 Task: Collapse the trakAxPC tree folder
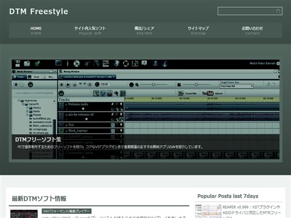point(23,104)
